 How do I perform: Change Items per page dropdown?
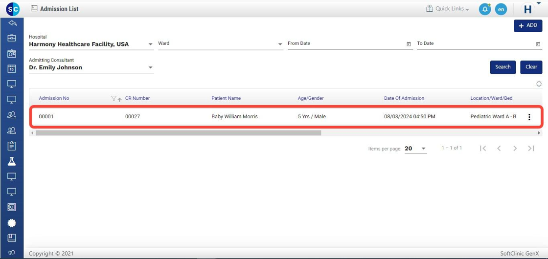click(x=415, y=149)
